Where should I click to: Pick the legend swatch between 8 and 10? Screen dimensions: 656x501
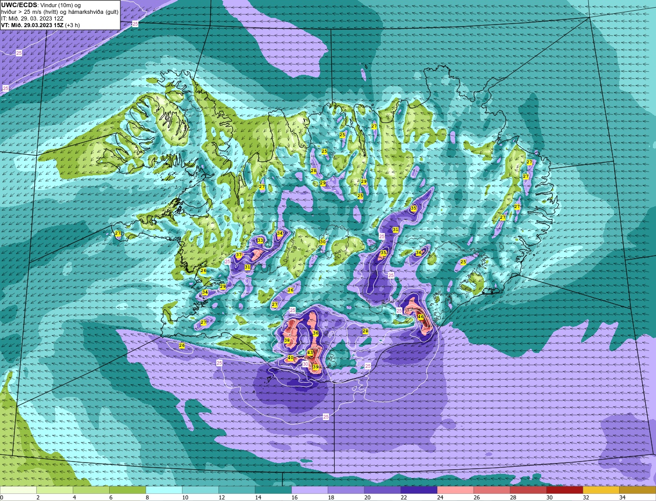point(164,490)
